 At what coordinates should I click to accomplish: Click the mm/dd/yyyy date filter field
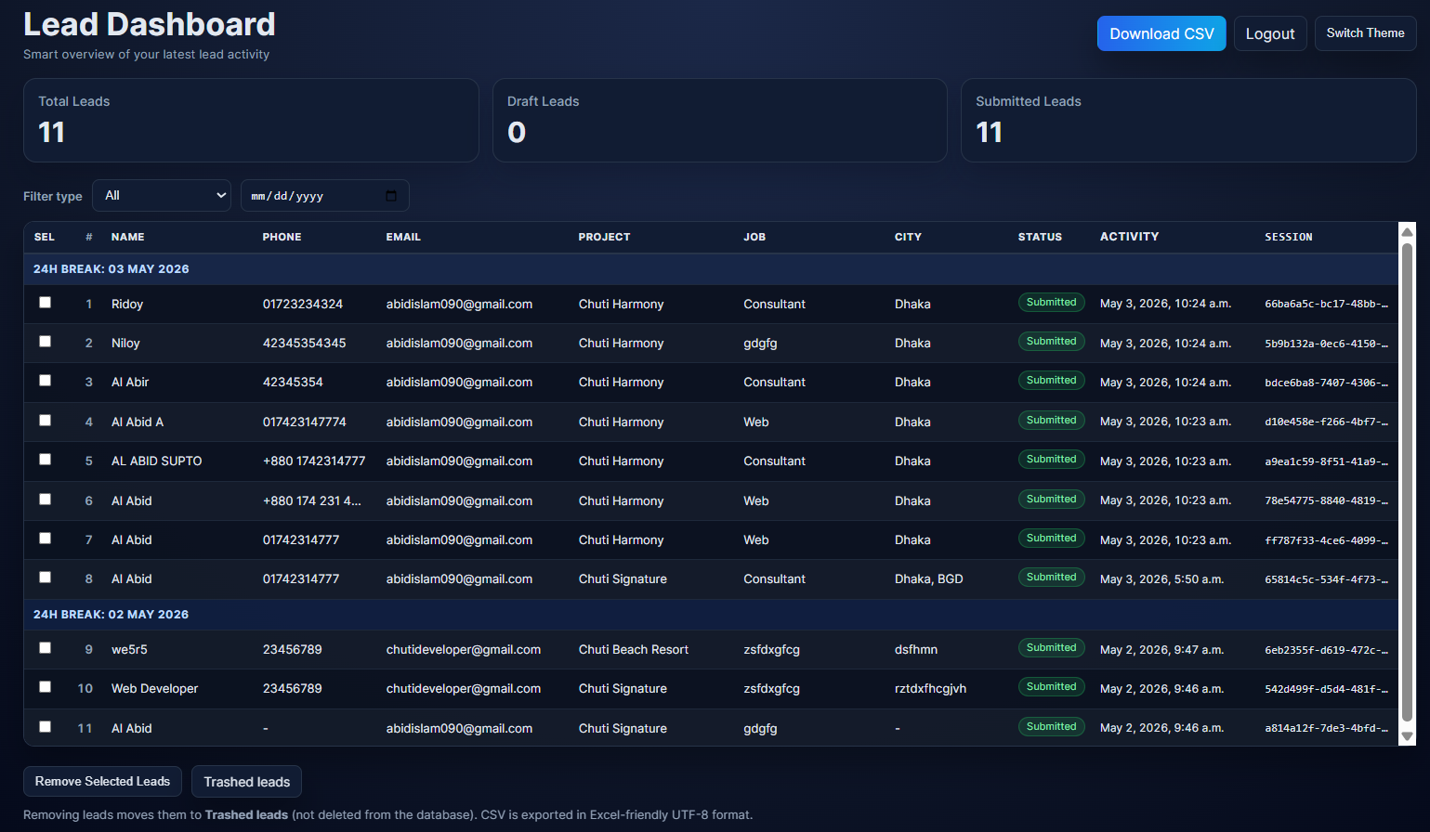click(324, 196)
